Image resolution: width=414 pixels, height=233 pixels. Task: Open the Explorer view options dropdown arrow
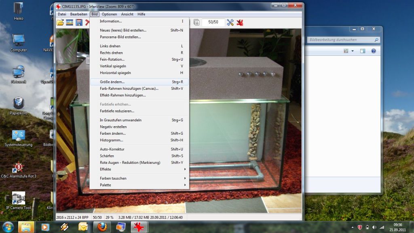353,51
